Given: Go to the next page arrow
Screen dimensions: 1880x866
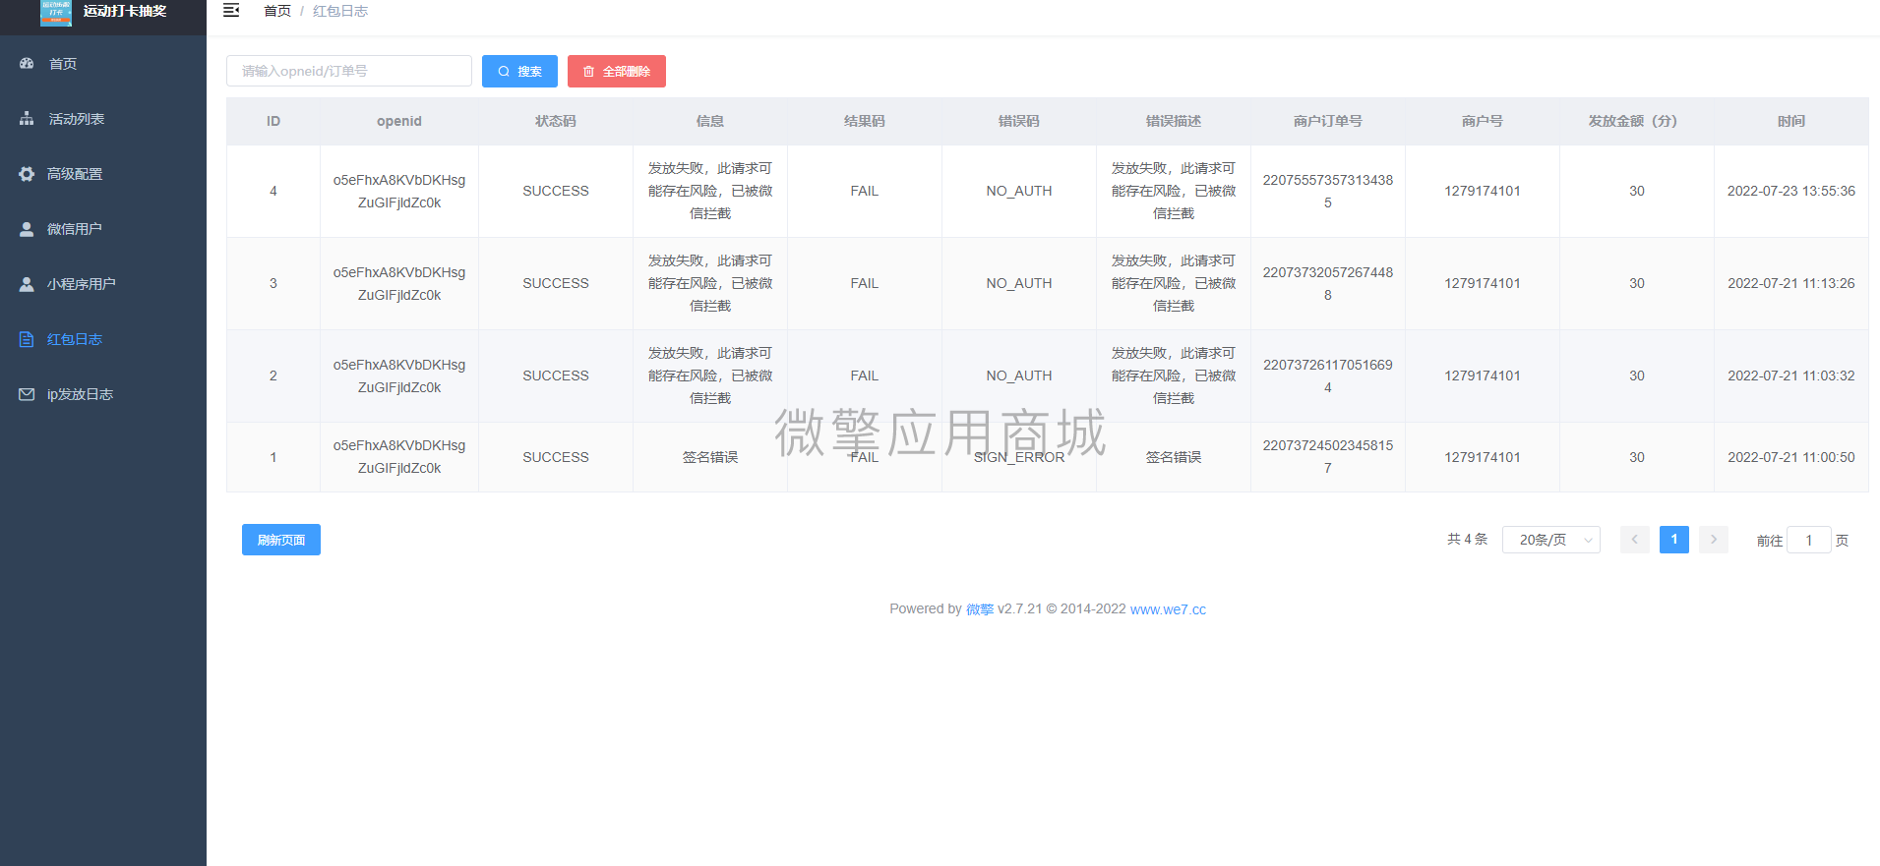Looking at the screenshot, I should (1714, 540).
